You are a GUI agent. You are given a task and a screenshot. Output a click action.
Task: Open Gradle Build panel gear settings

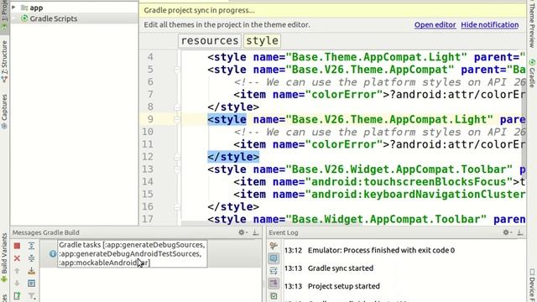(242, 232)
